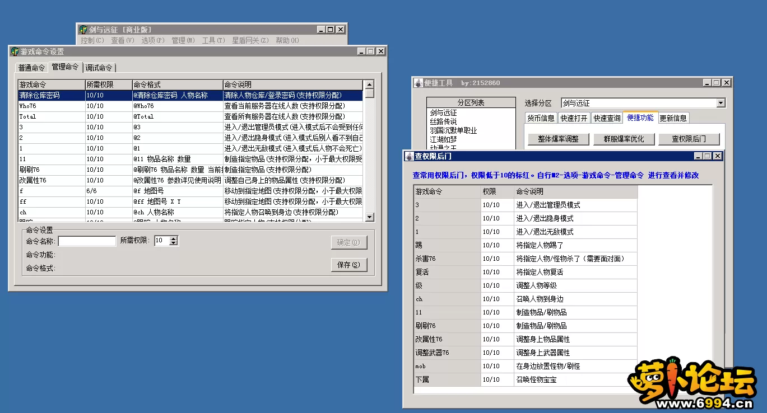Focus the 命令名称 input field
Screen dimensions: 767x413
tap(87, 241)
